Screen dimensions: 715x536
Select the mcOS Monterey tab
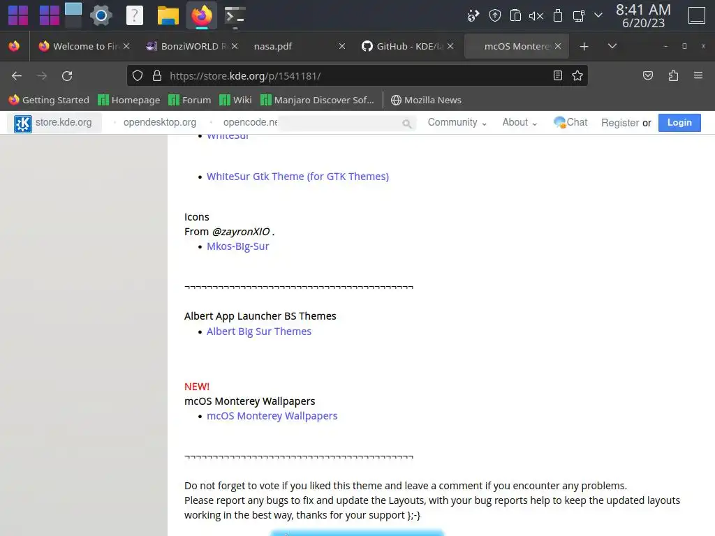pos(516,47)
